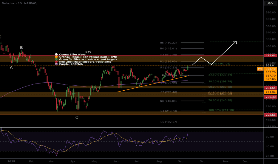
Task: Click May on the time axis
Action: pos(94,161)
